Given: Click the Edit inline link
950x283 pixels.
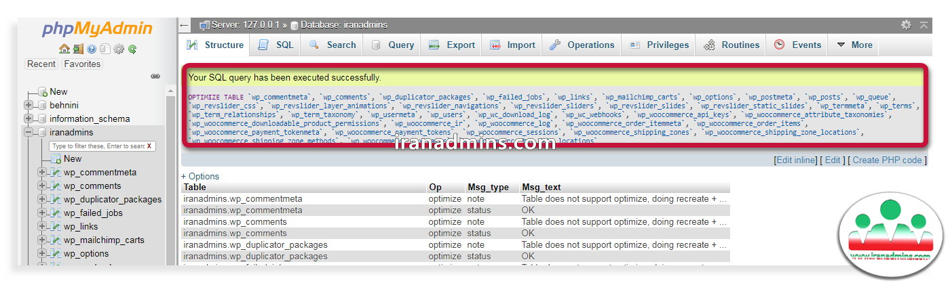Looking at the screenshot, I should [x=795, y=160].
